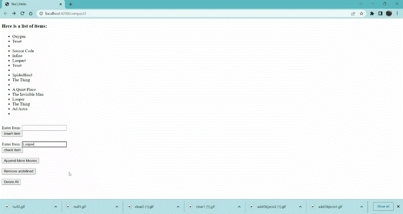Close the 'find | Hello' tab
403x214 pixels.
pyautogui.click(x=61, y=4)
